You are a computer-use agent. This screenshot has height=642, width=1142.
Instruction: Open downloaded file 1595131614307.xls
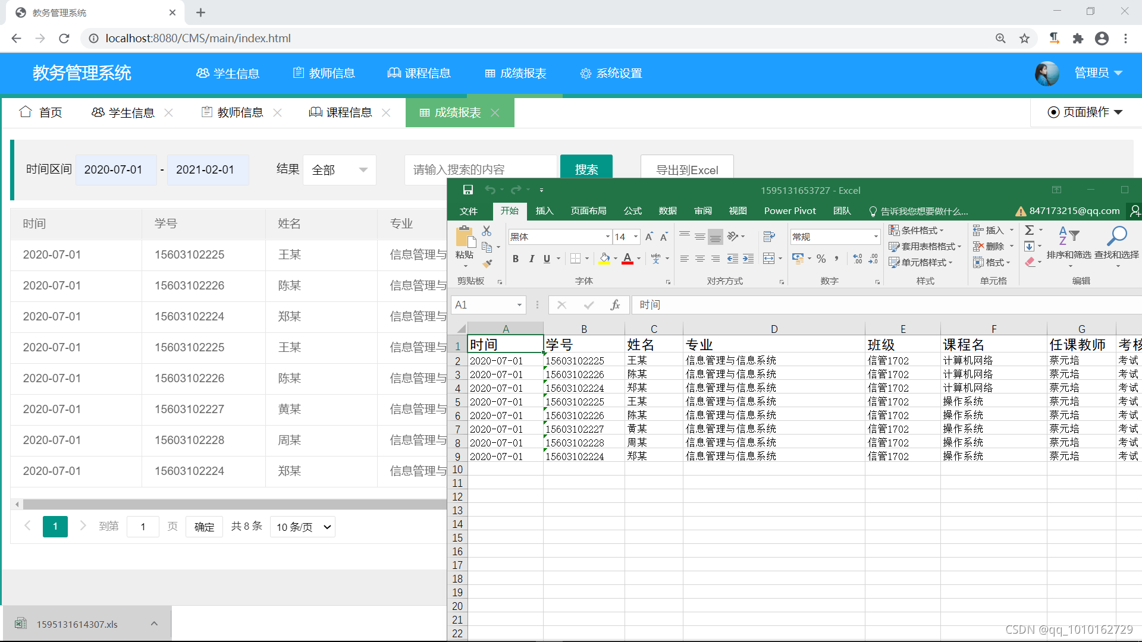[77, 624]
